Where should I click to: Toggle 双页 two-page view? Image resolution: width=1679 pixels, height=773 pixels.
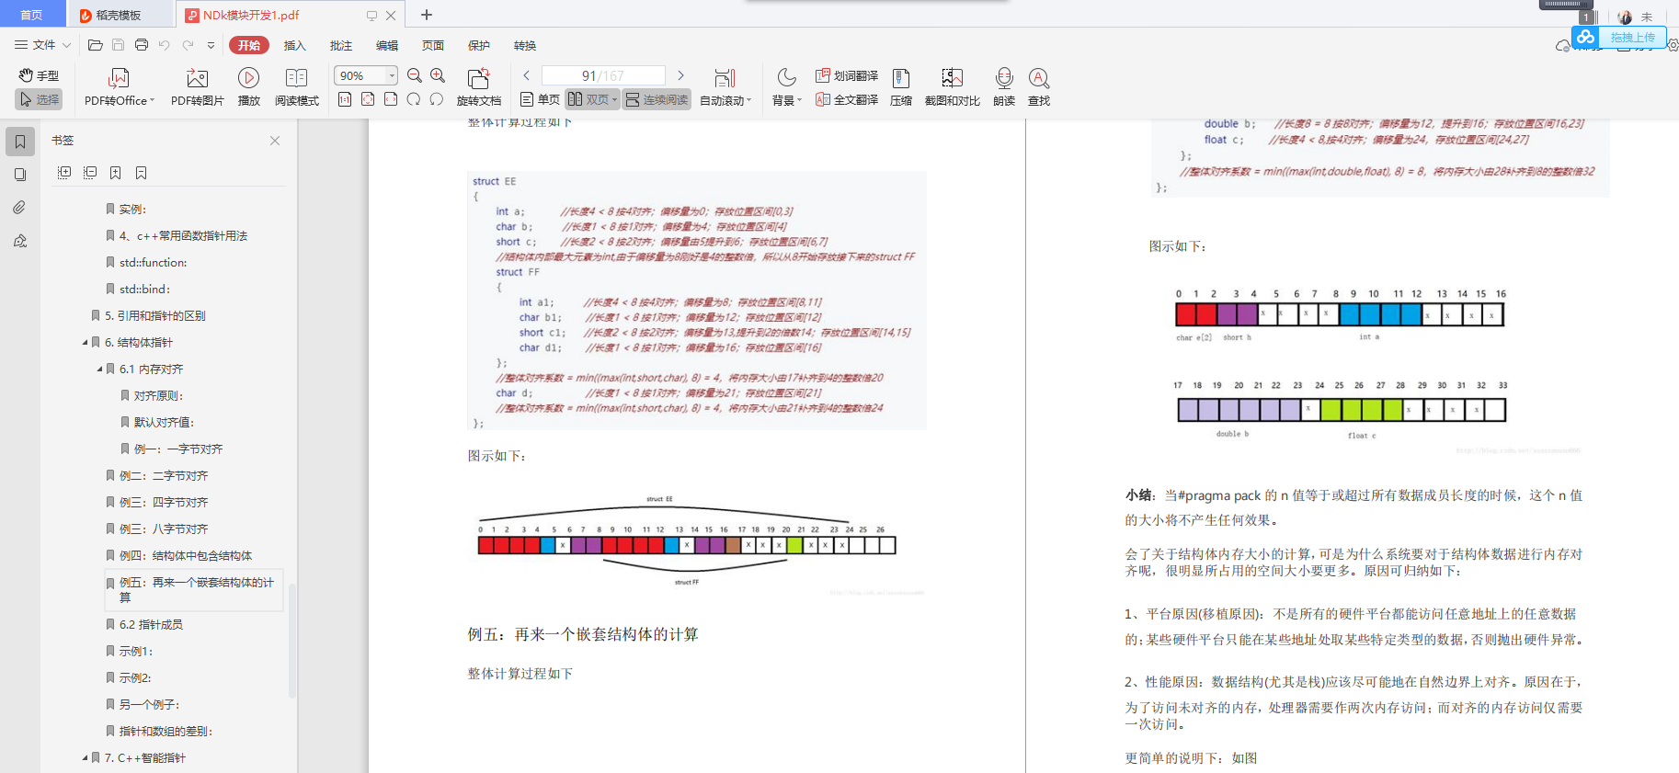click(x=592, y=99)
